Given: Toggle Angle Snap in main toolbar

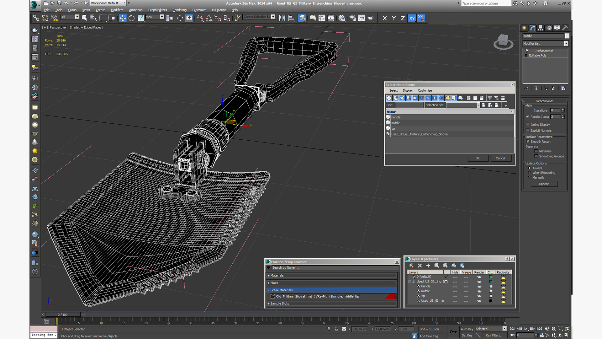Looking at the screenshot, I should (209, 18).
